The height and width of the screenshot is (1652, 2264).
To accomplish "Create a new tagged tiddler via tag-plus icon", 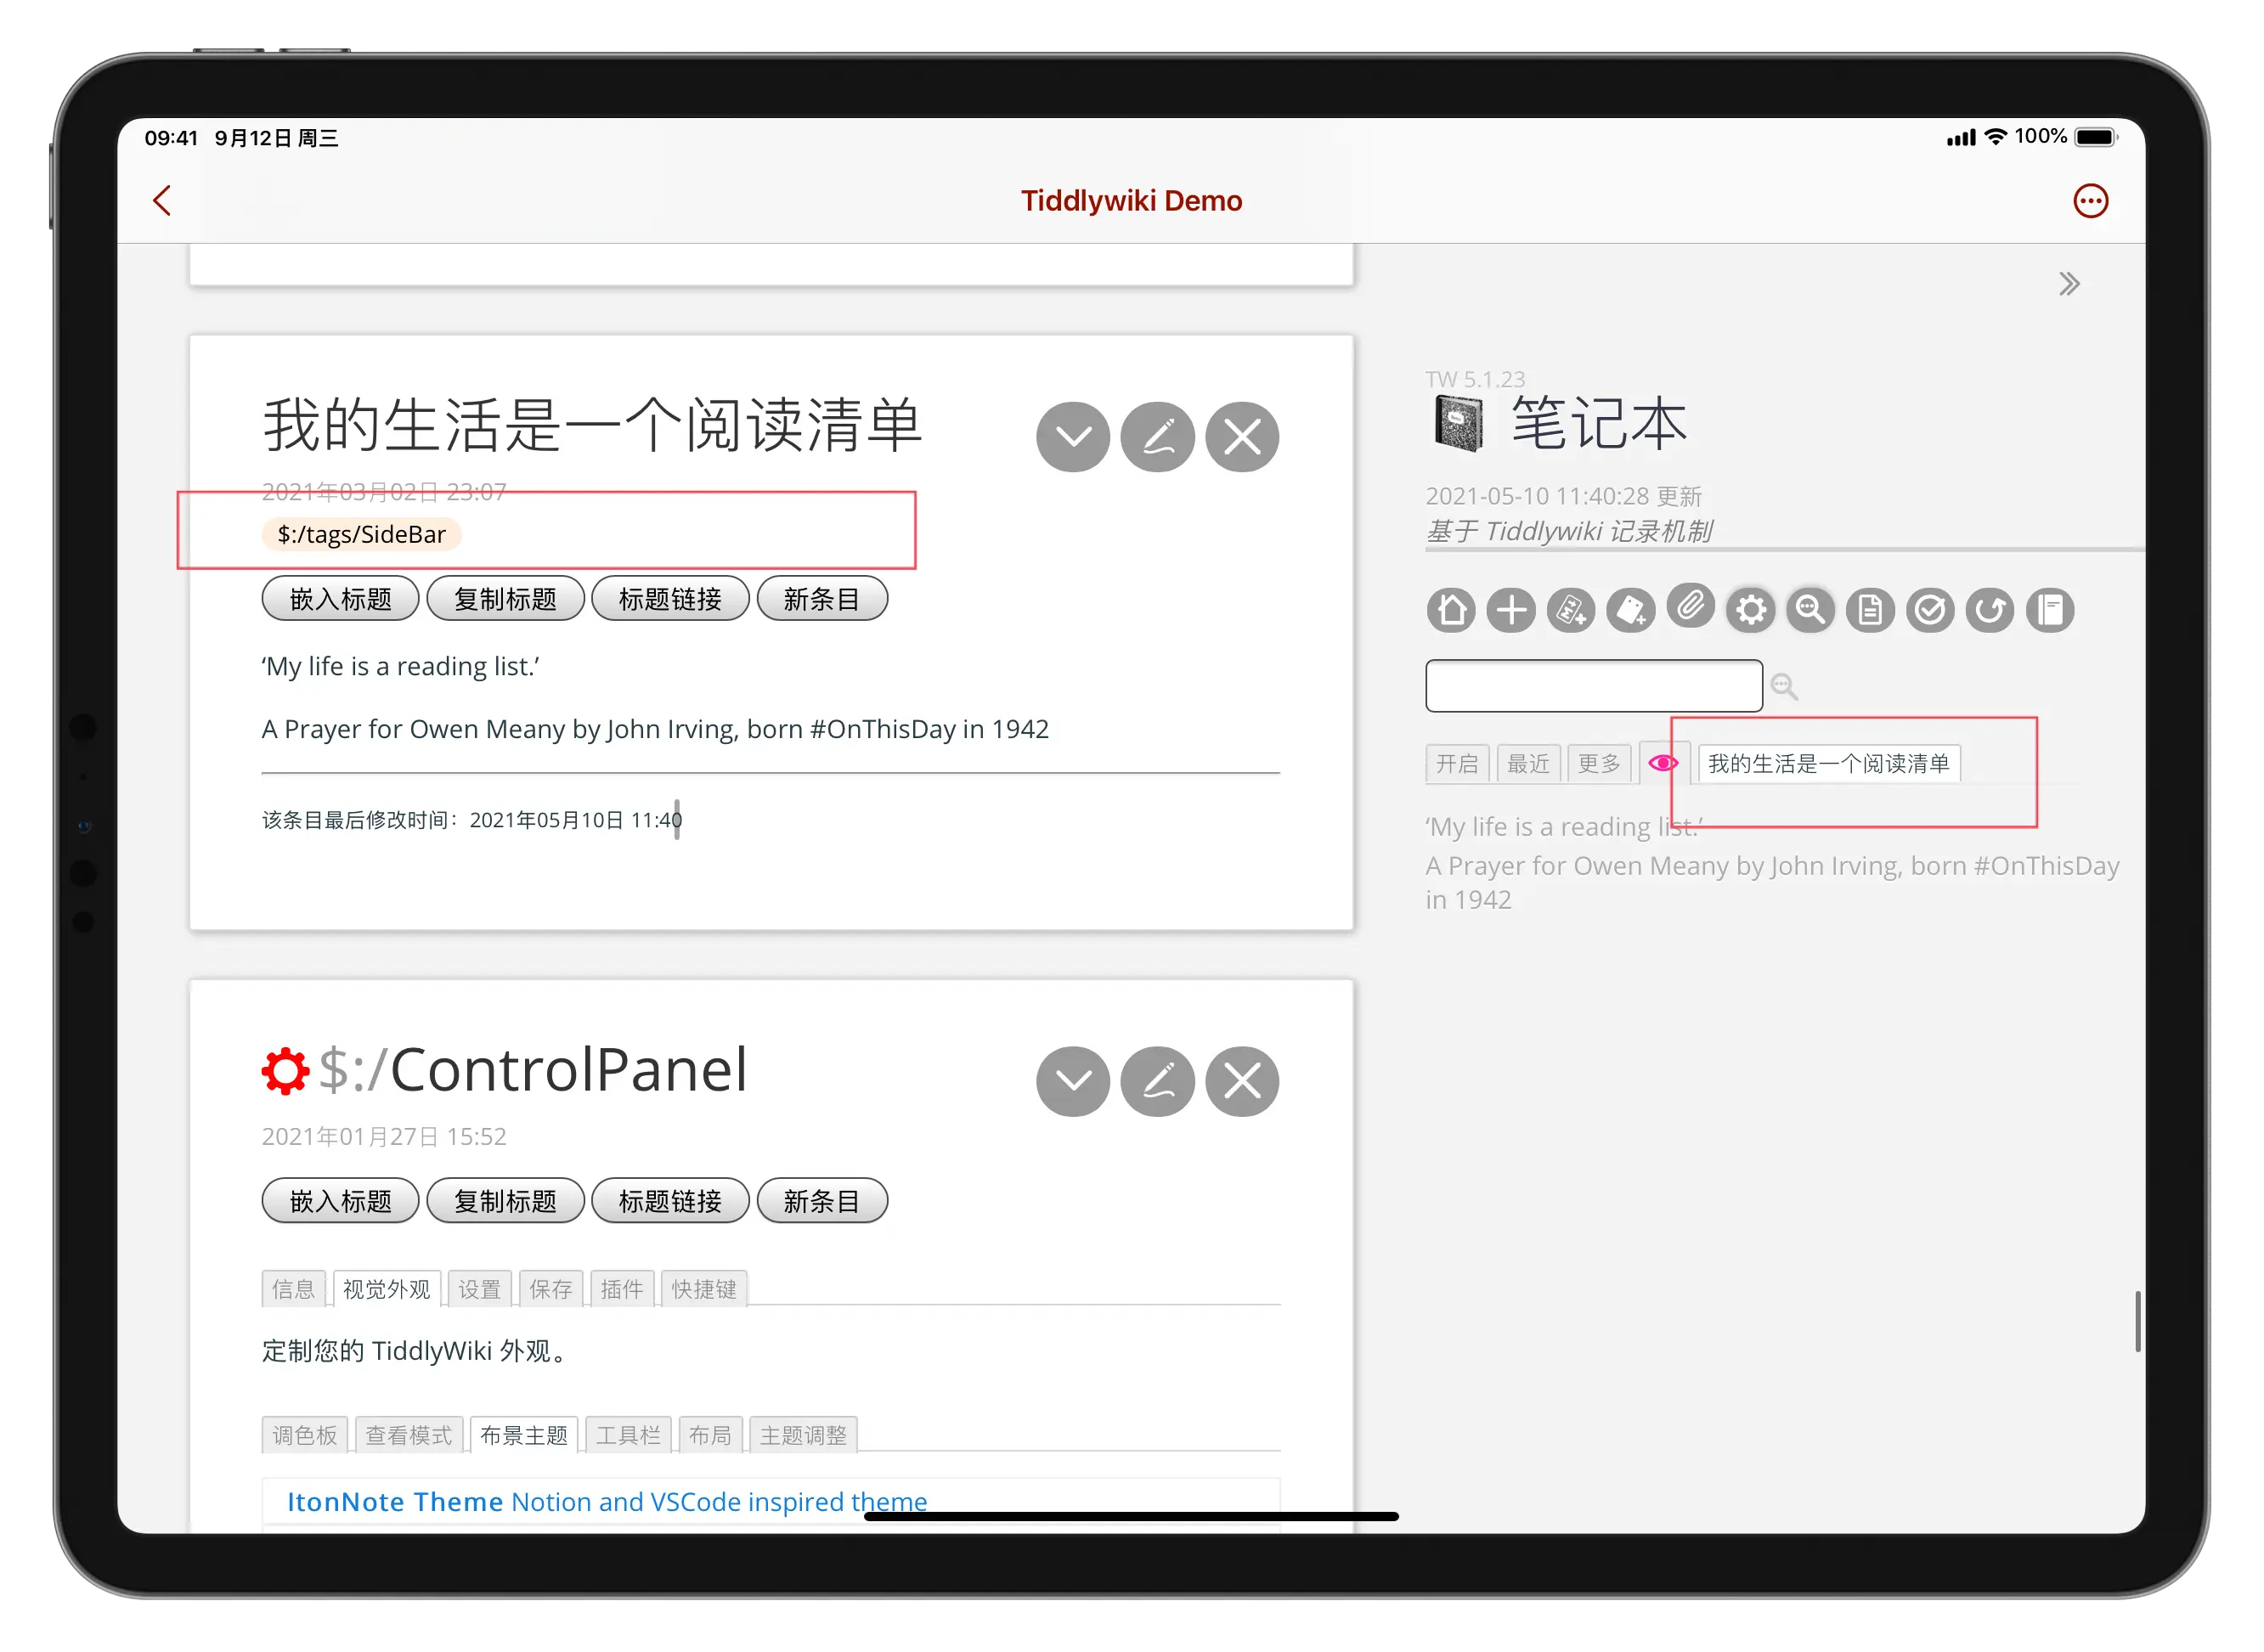I will tap(1630, 610).
